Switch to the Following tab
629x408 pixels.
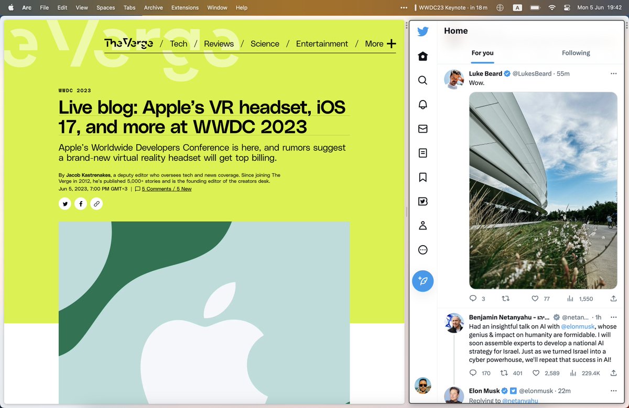click(576, 52)
